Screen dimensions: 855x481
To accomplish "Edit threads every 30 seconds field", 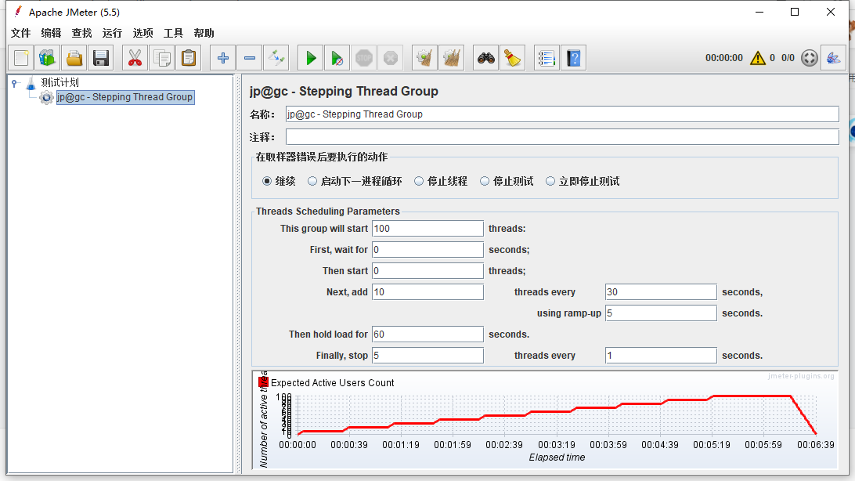I will 661,291.
